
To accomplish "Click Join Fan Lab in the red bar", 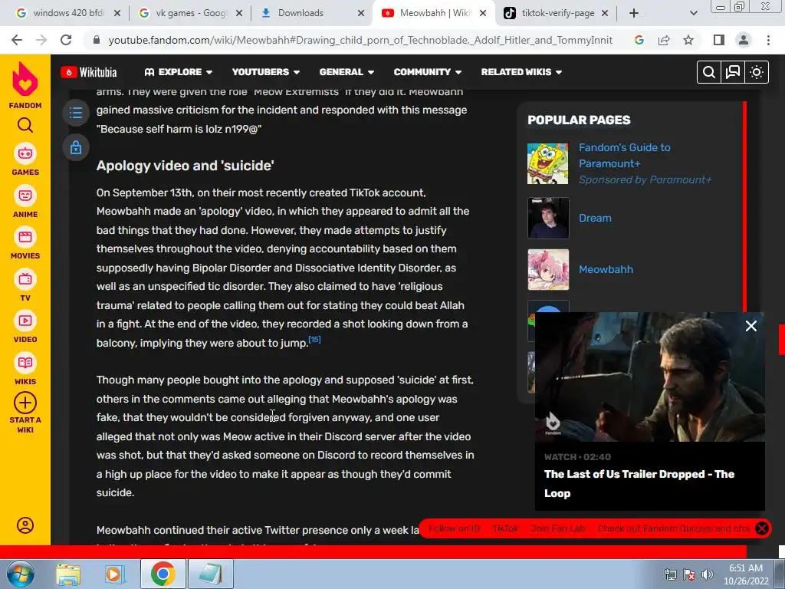I will tap(558, 528).
